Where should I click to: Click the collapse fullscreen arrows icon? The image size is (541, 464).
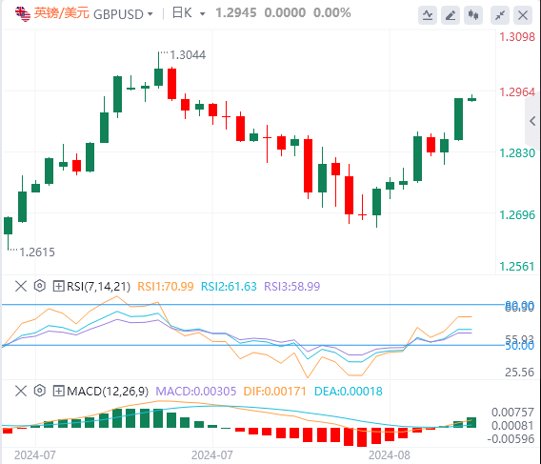(500, 15)
